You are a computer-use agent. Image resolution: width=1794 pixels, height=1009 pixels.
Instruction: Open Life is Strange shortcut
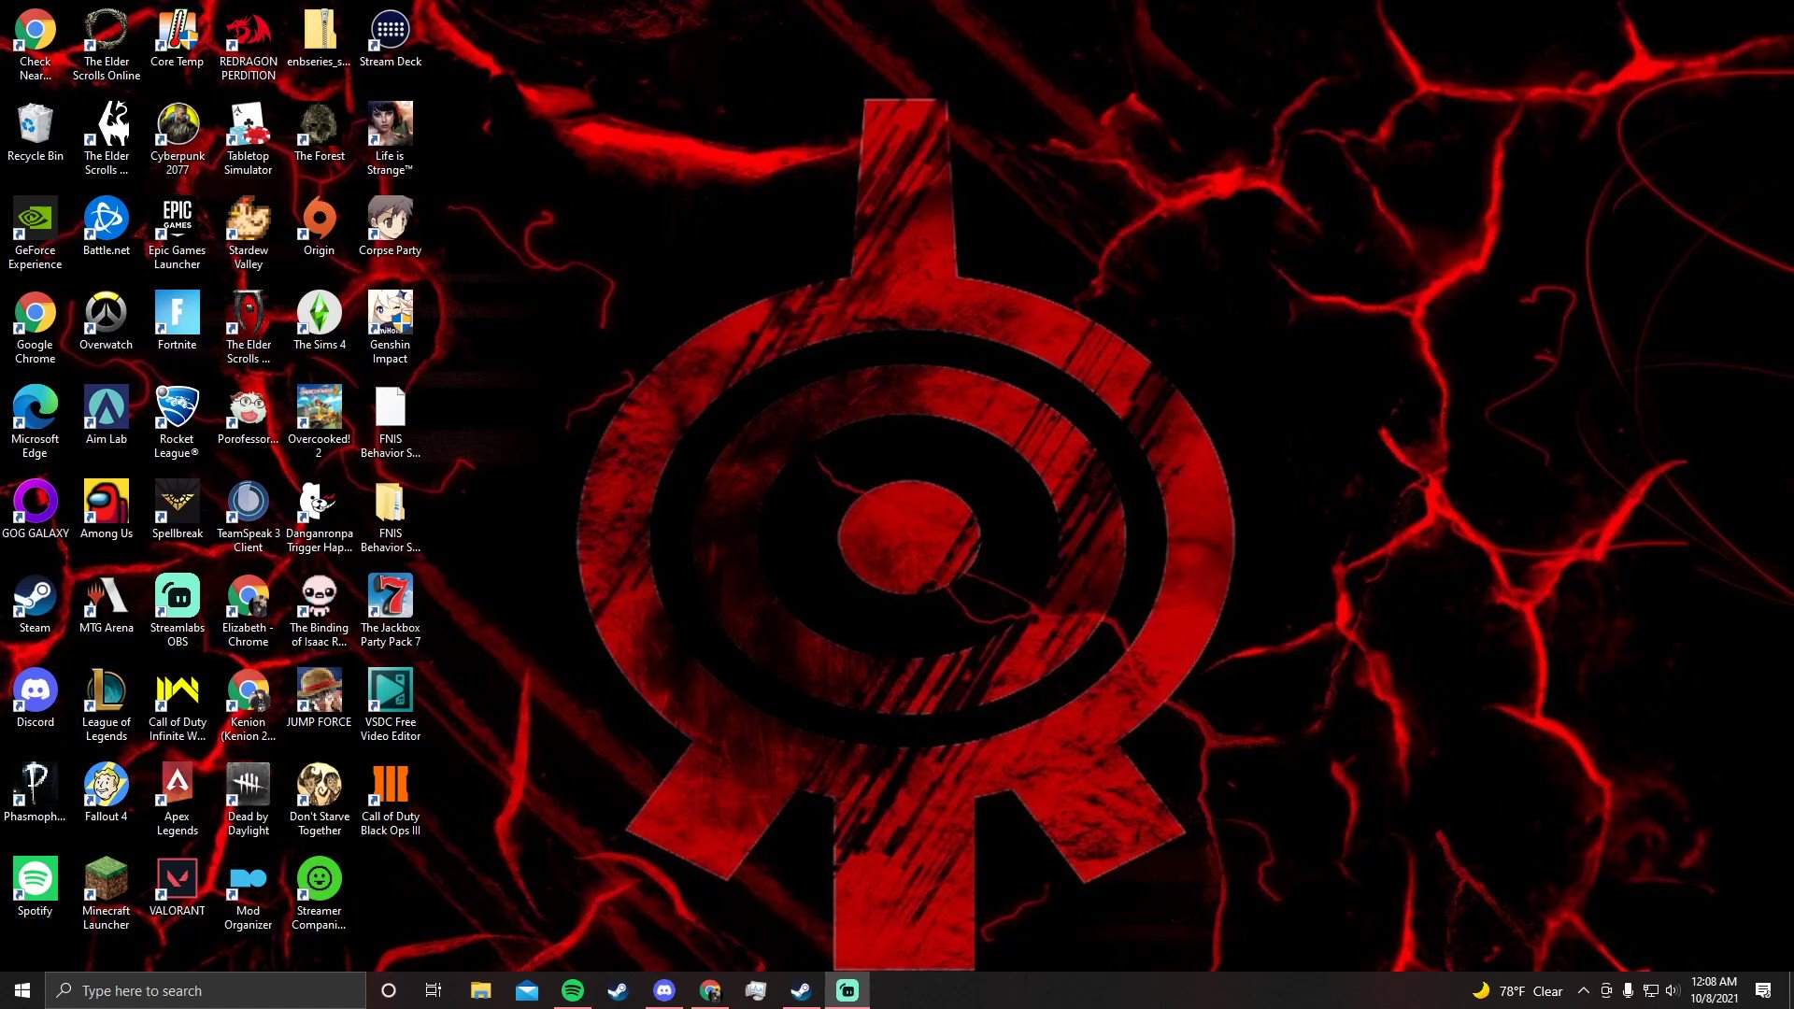pyautogui.click(x=391, y=138)
